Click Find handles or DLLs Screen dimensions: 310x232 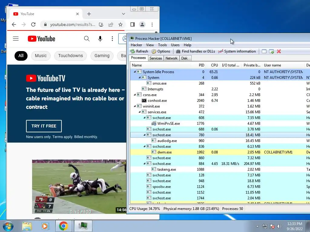click(x=196, y=51)
